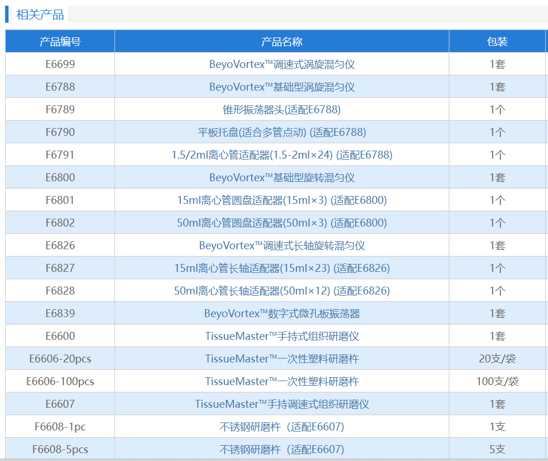This screenshot has height=461, width=548.
Task: Open the BeyoVortex™调速式涡旋混匀仪 product link
Action: pos(282,64)
